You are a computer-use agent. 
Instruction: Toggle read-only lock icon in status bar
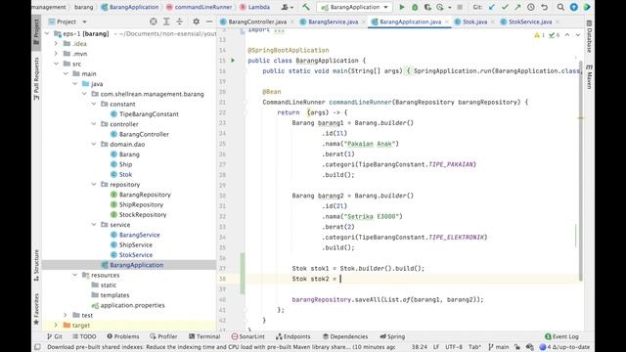click(517, 347)
